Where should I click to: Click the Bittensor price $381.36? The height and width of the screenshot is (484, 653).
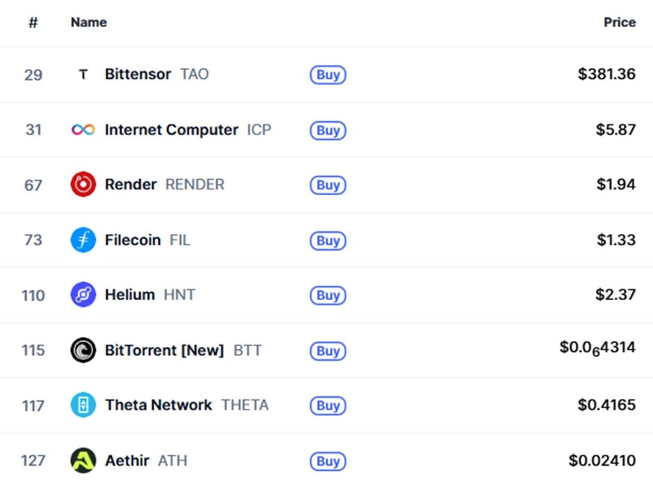coord(606,75)
